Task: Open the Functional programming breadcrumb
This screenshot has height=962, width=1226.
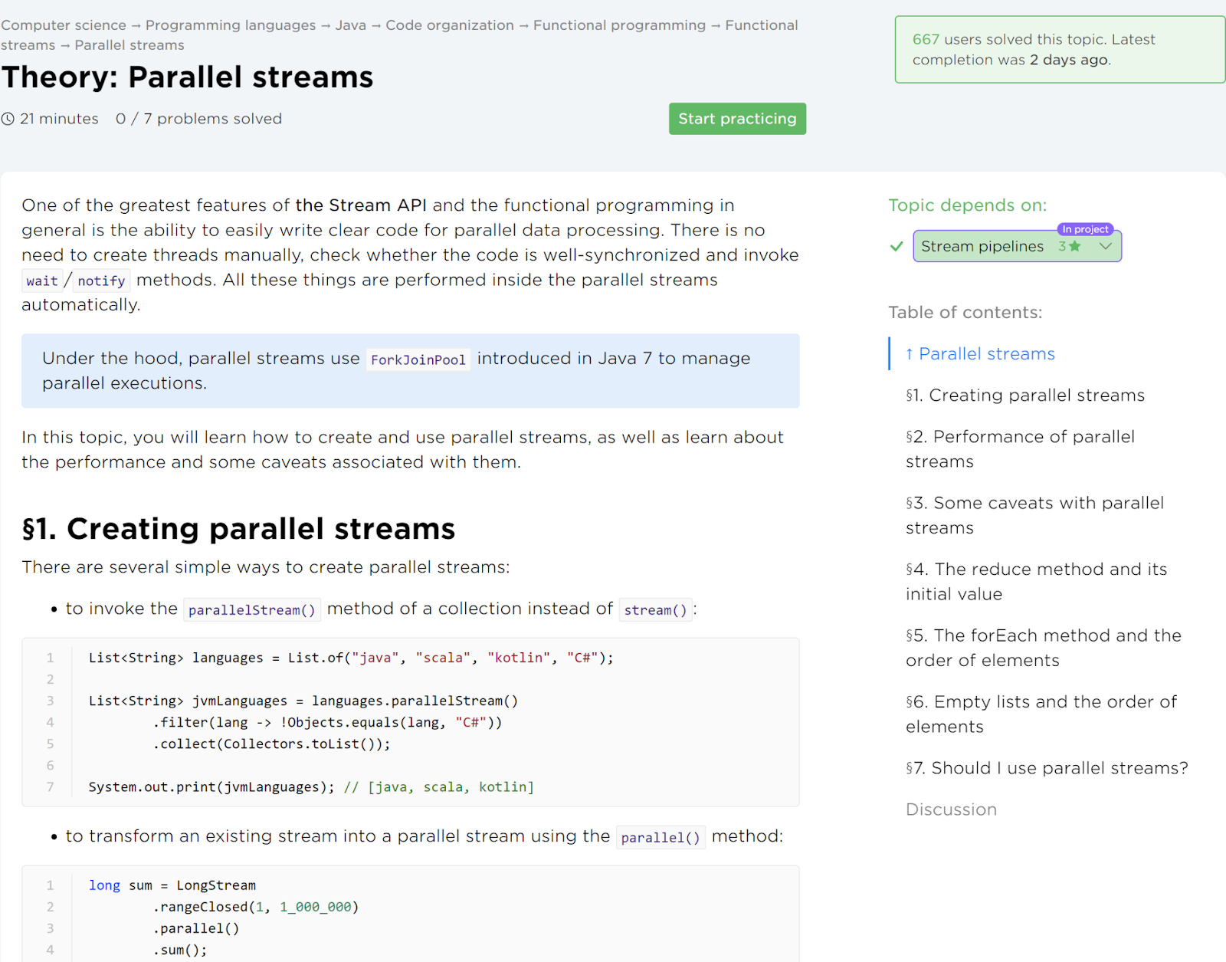Action: 619,25
